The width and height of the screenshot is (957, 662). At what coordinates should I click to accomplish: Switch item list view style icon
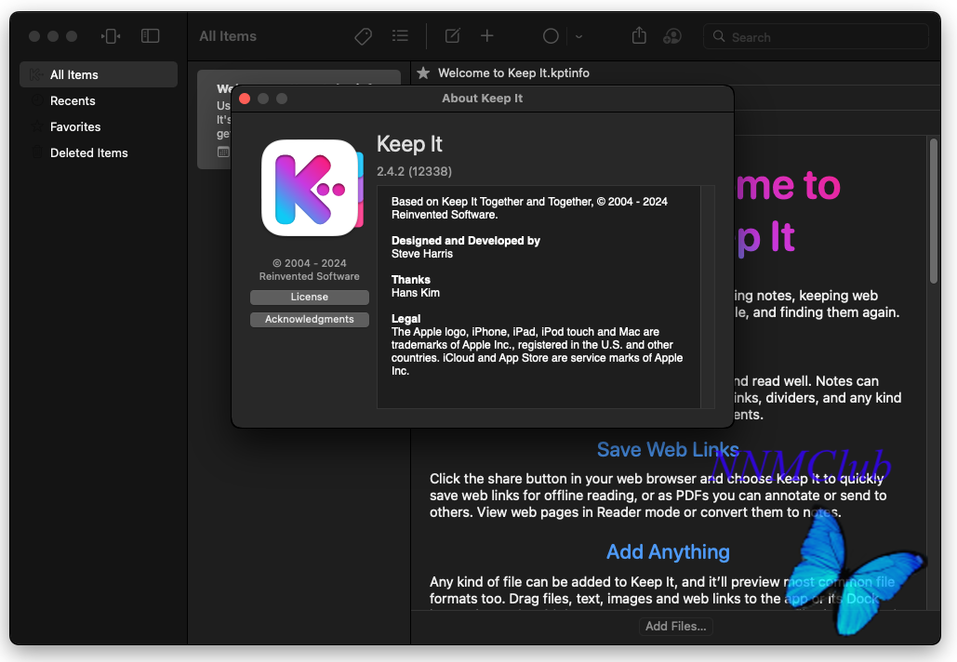coord(400,36)
